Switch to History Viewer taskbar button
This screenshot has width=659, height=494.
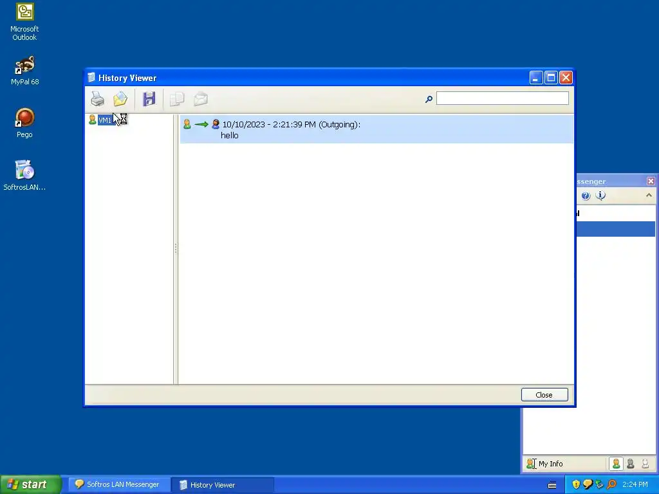tap(222, 485)
